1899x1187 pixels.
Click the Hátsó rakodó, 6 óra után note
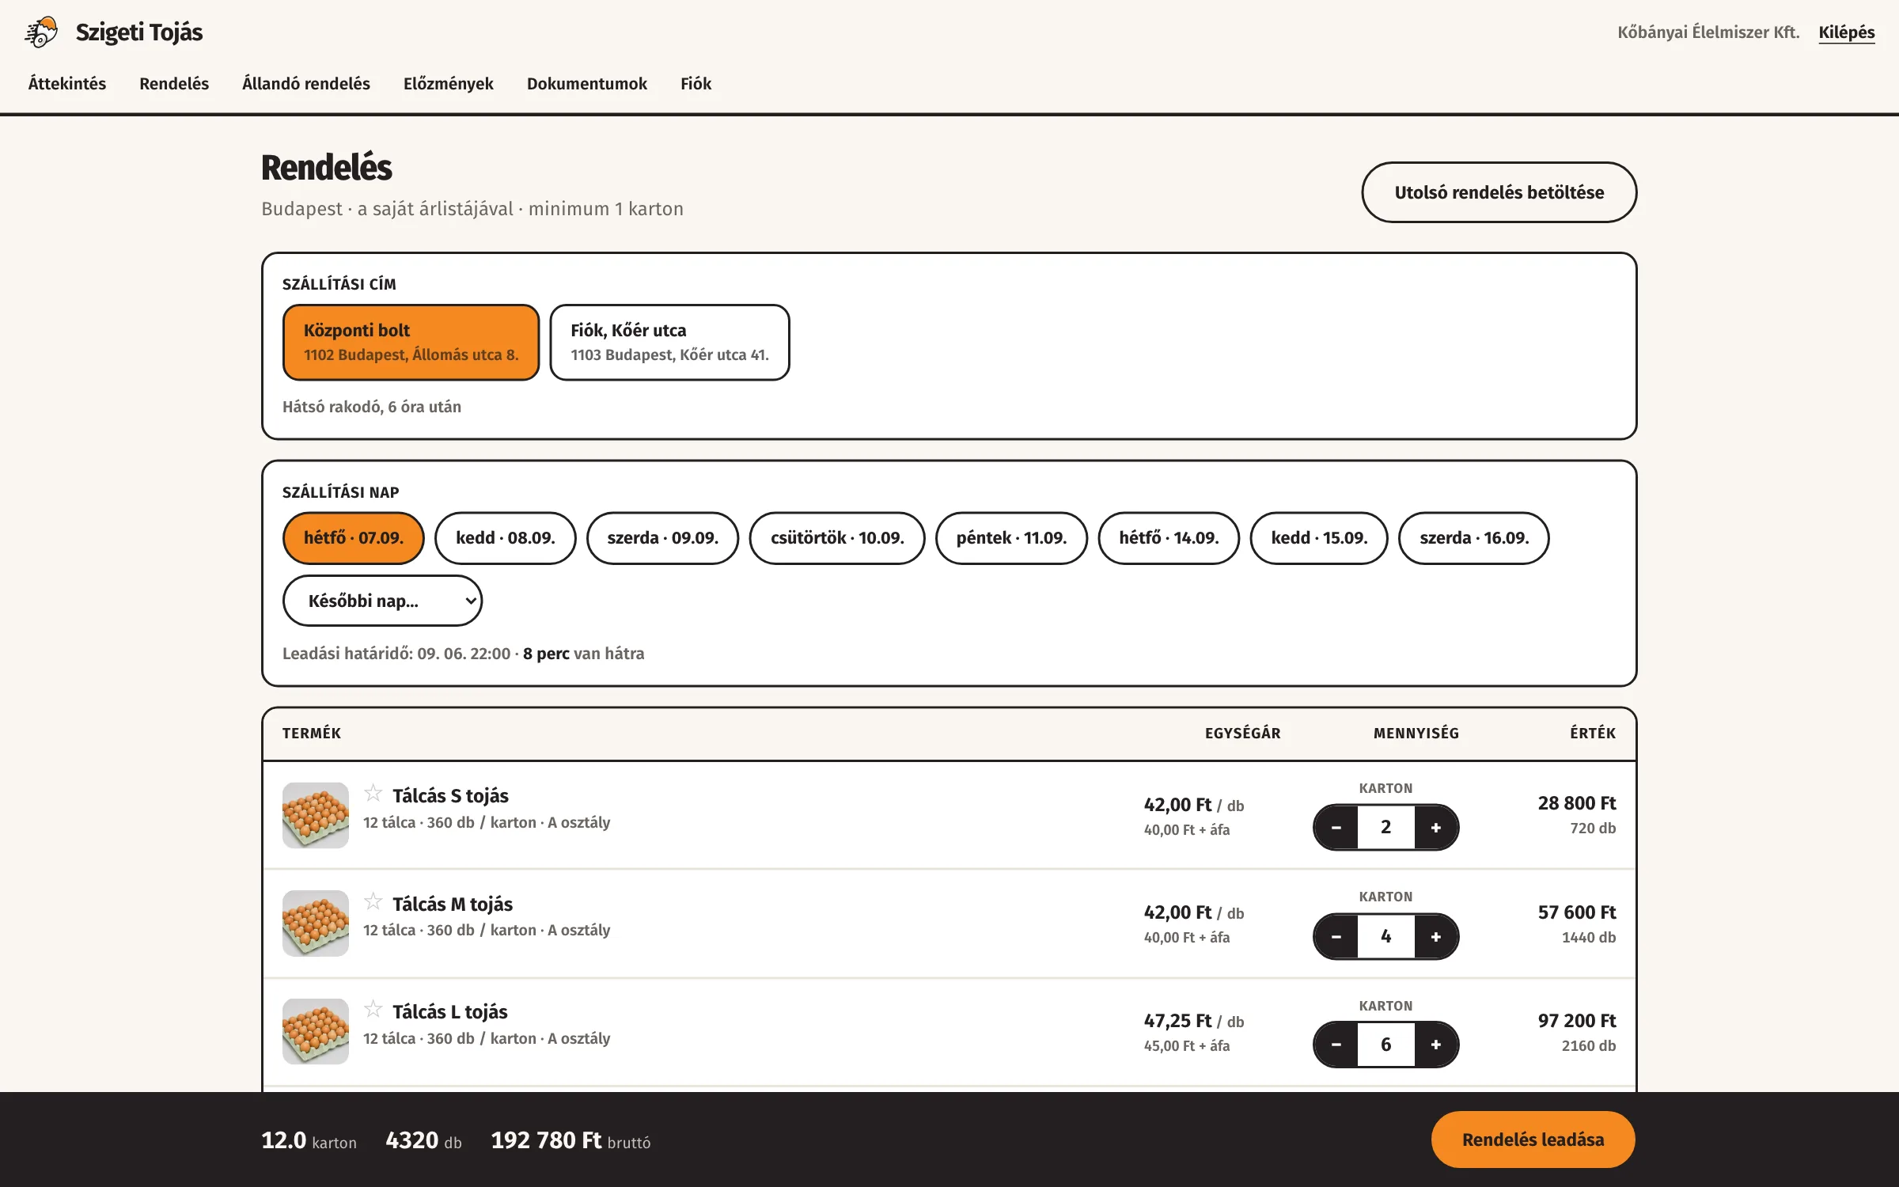click(372, 407)
